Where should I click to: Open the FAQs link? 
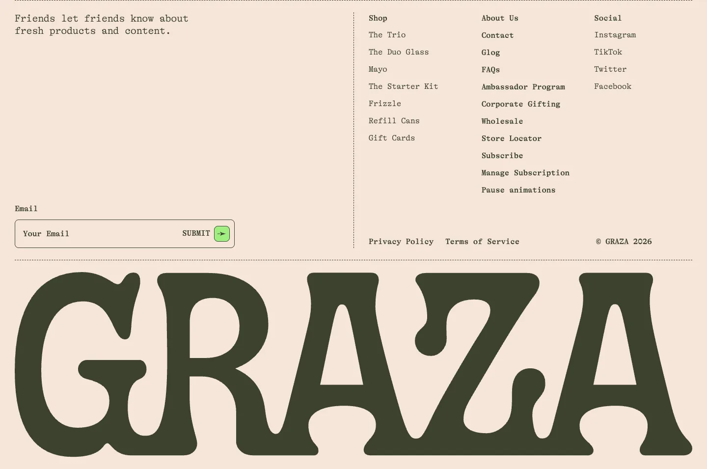pyautogui.click(x=490, y=70)
